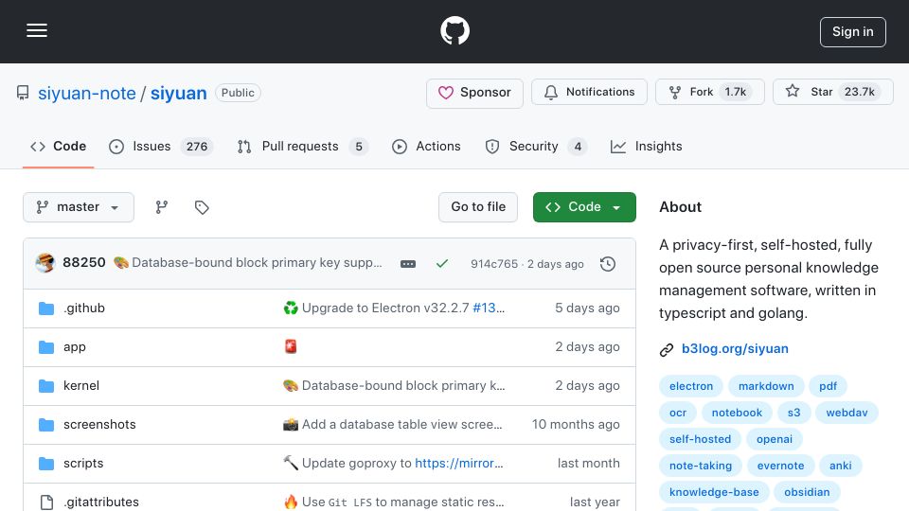Open the Security tab

[x=536, y=147]
